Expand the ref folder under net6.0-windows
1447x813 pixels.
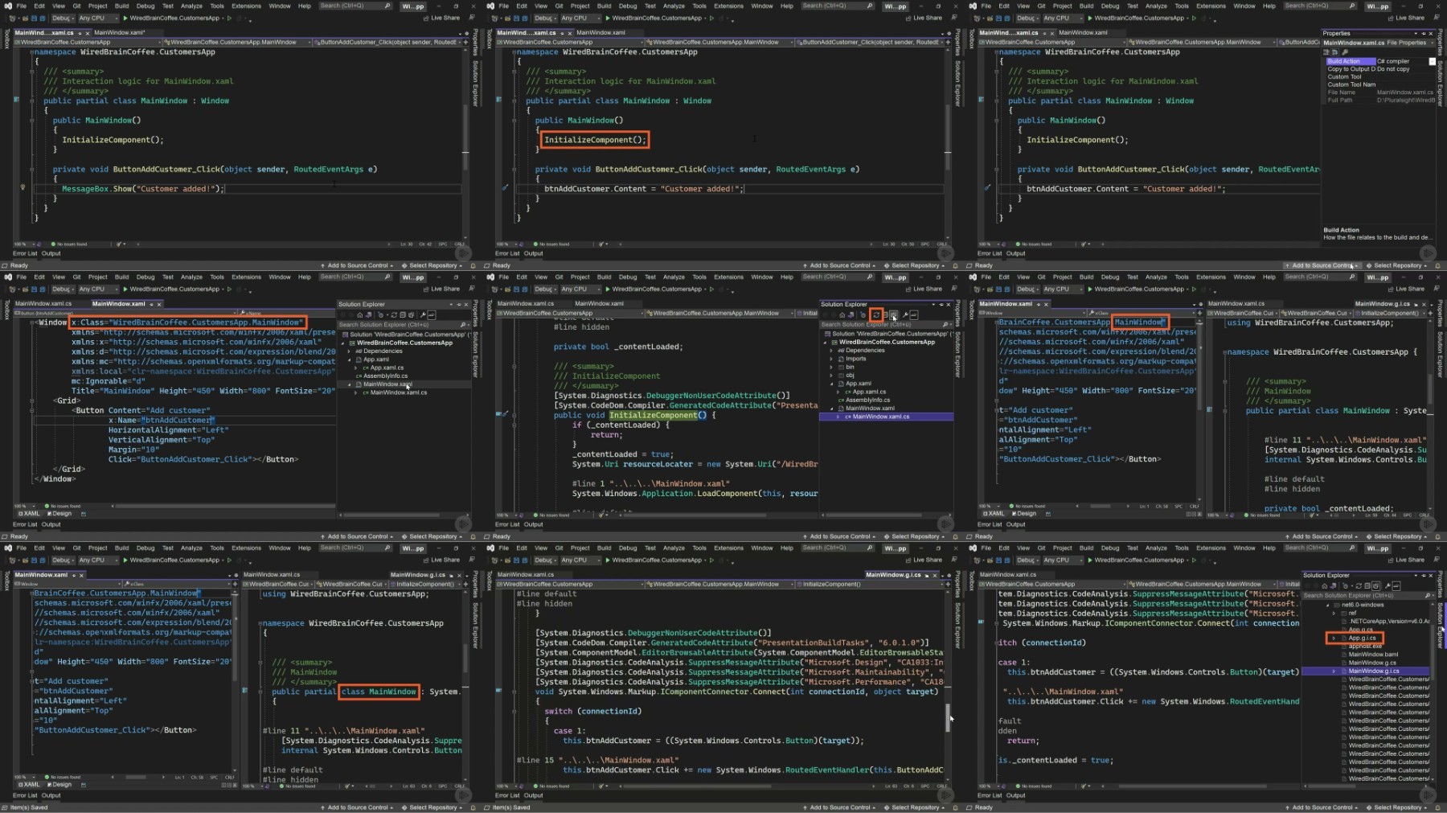tap(1334, 613)
